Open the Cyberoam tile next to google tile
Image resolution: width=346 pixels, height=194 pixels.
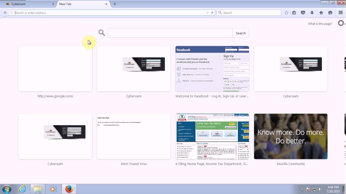134,69
